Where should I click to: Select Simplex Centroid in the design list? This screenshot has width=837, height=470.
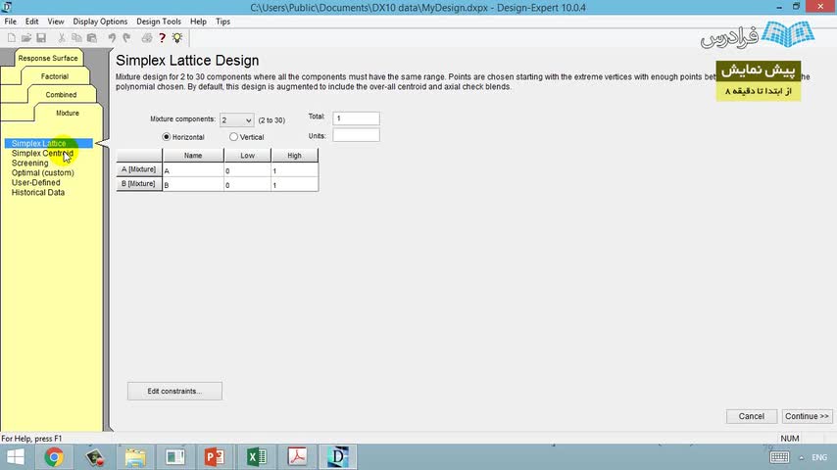[42, 153]
